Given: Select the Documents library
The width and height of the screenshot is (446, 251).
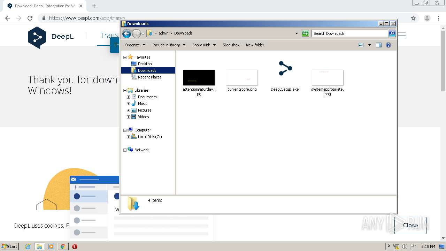Looking at the screenshot, I should pyautogui.click(x=147, y=97).
